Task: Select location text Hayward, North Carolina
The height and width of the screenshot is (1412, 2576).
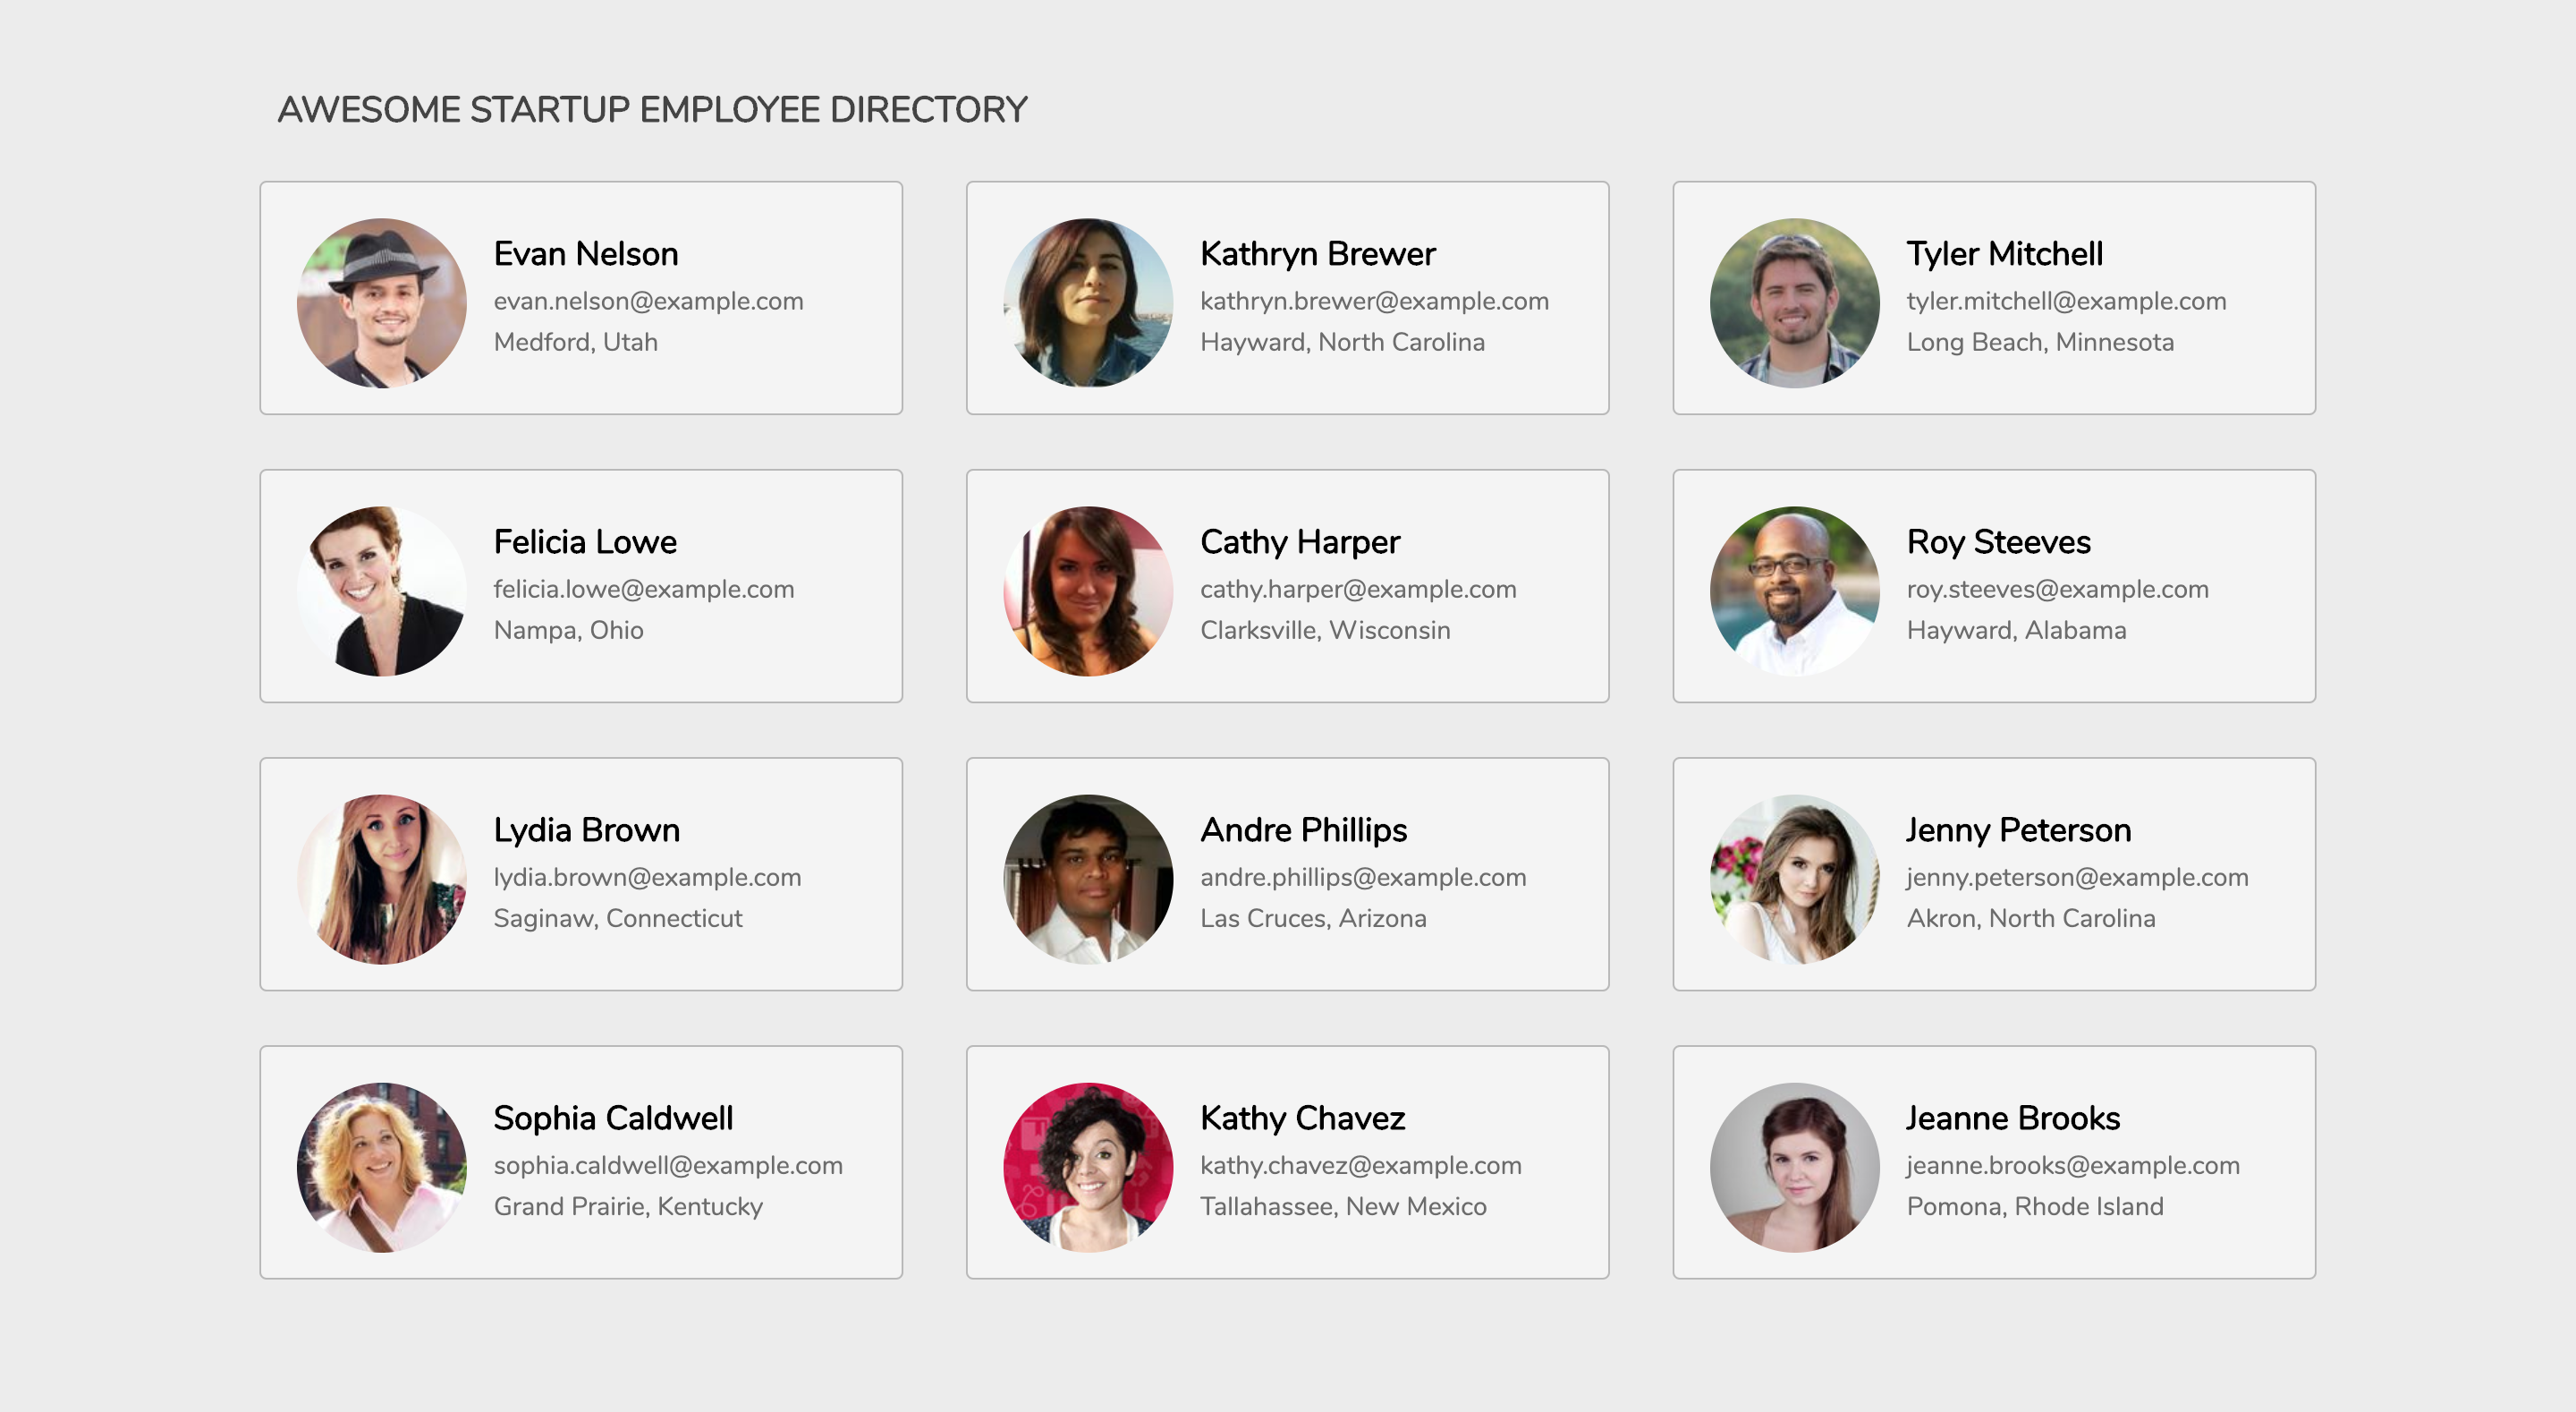Action: (x=1343, y=342)
